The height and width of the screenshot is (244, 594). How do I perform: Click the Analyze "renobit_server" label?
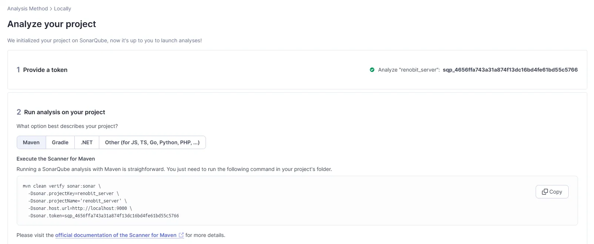pos(409,70)
